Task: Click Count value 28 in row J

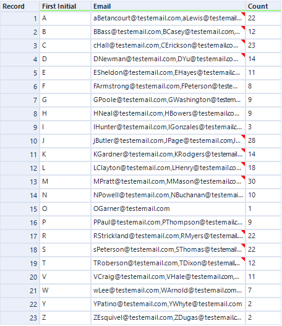Action: click(x=263, y=141)
